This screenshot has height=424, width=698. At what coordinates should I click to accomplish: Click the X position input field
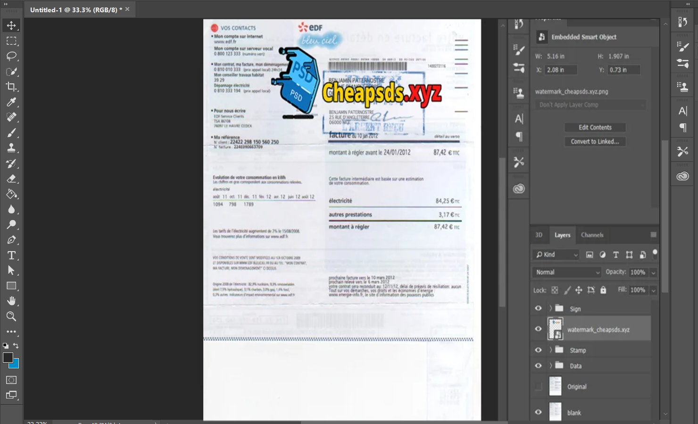tap(561, 70)
